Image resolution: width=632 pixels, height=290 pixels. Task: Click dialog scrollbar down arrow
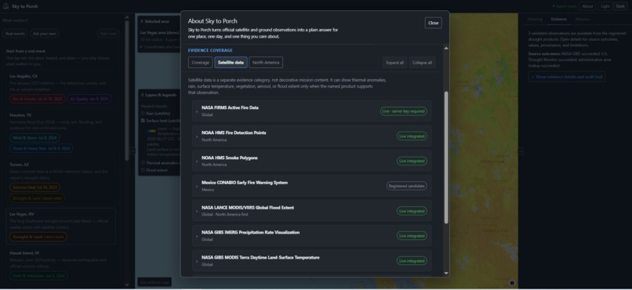pyautogui.click(x=446, y=273)
